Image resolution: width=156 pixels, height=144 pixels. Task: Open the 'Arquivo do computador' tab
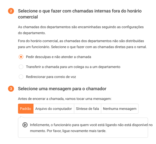coord(53,109)
